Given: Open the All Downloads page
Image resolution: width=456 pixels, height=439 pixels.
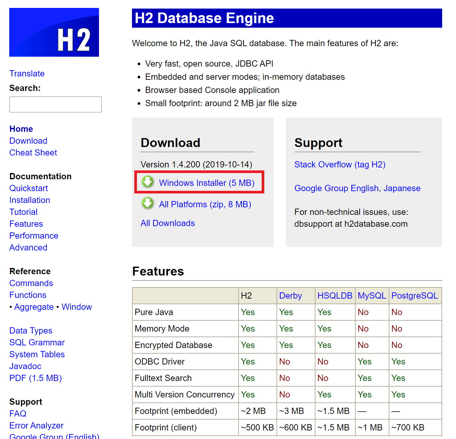Looking at the screenshot, I should point(168,223).
